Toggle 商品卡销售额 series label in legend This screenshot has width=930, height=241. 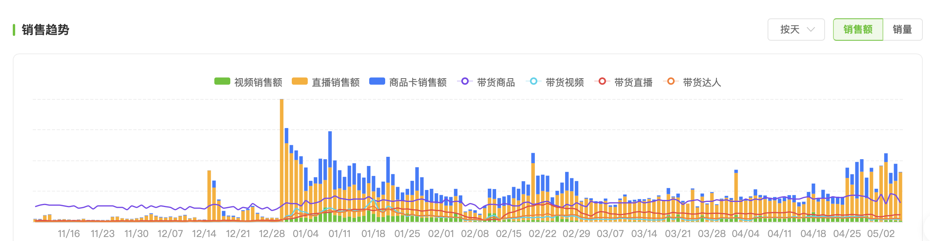click(x=418, y=82)
